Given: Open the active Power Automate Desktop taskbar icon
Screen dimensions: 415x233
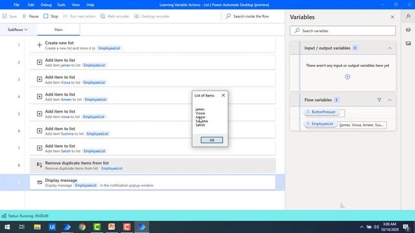Looking at the screenshot, I should (x=141, y=227).
